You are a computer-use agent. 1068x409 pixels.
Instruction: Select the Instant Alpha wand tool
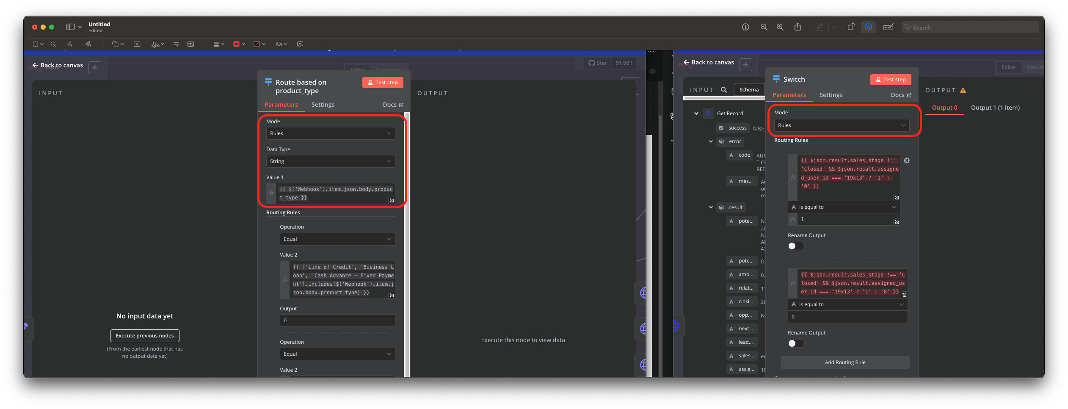[53, 44]
